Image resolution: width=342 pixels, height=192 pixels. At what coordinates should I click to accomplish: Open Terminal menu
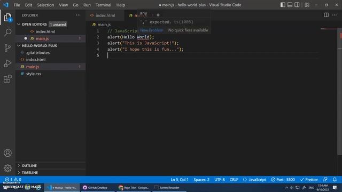click(x=103, y=5)
